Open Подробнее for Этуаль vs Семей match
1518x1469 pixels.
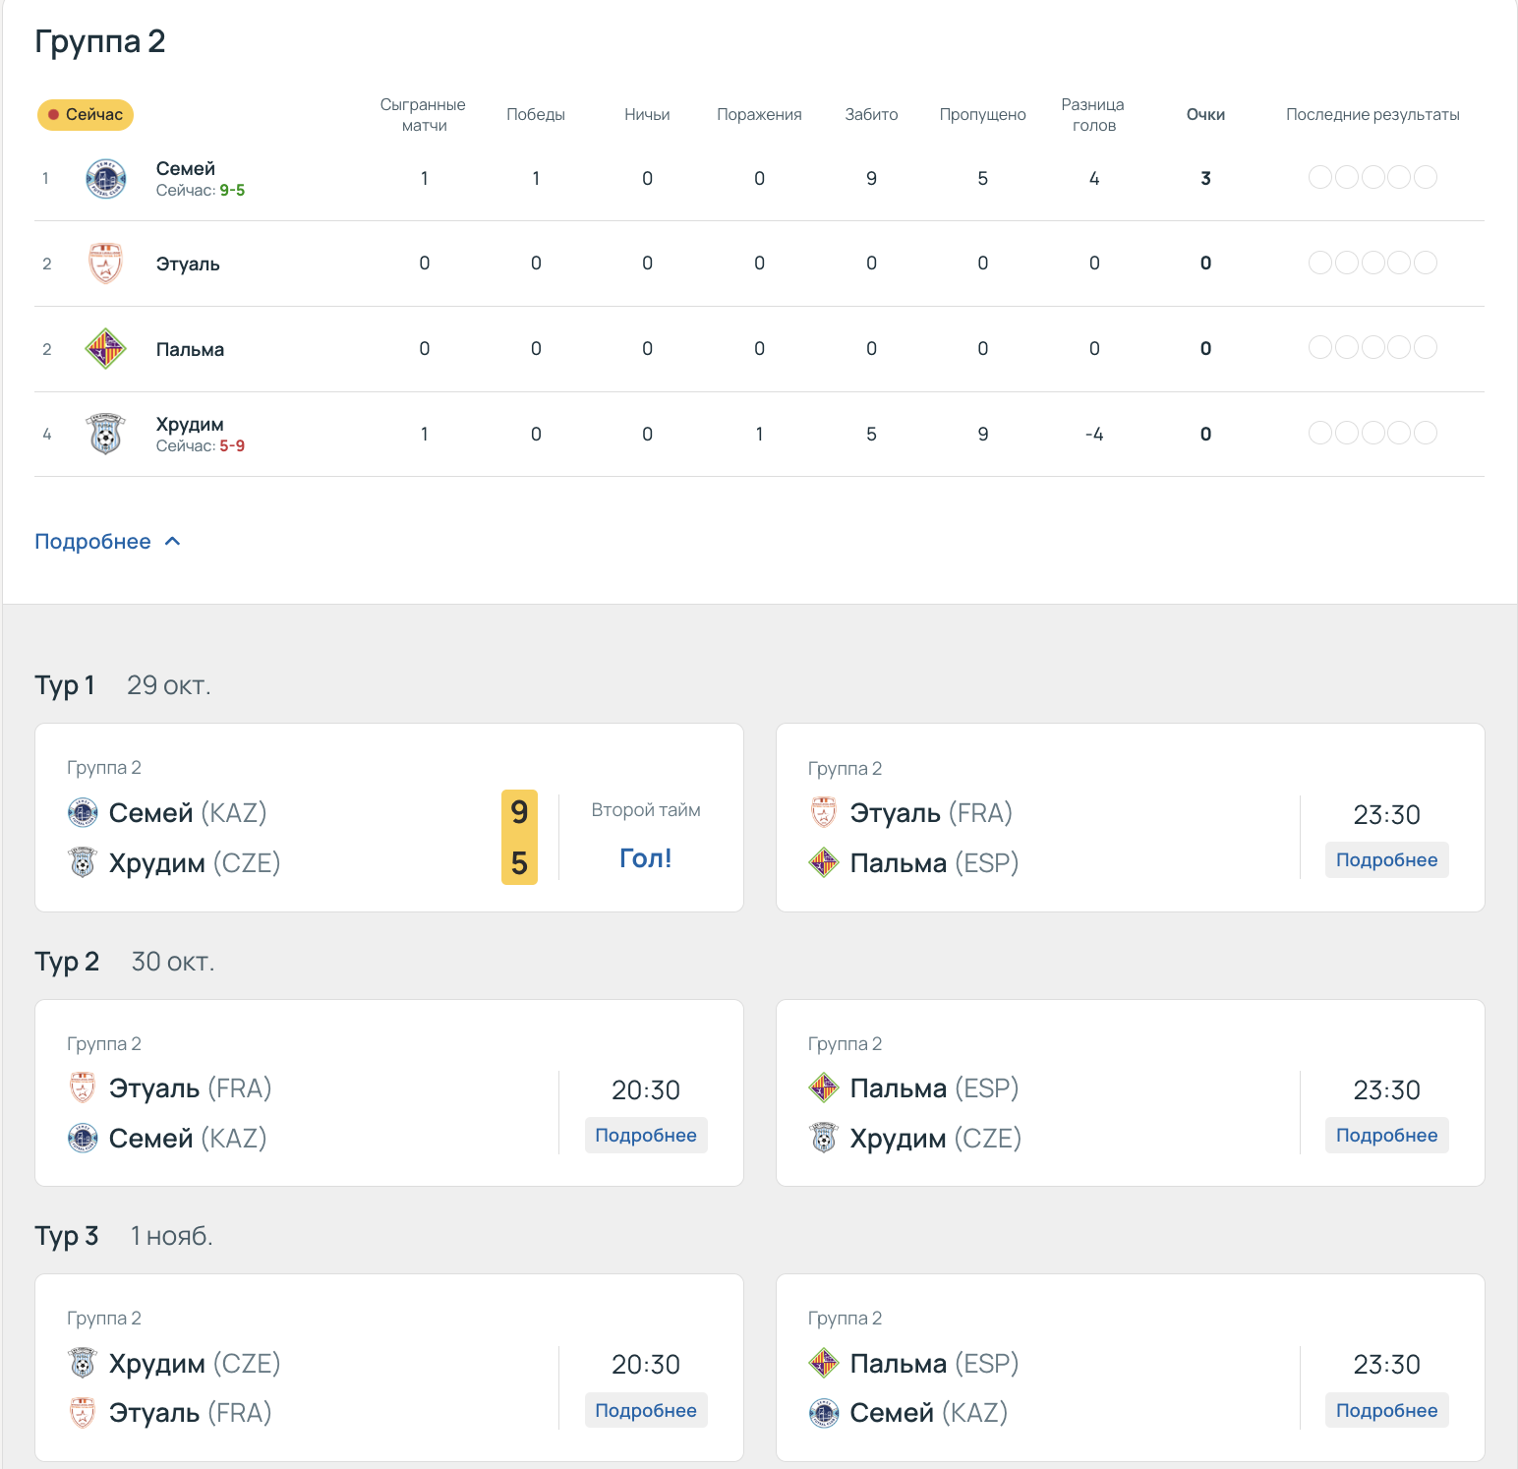(x=646, y=1136)
